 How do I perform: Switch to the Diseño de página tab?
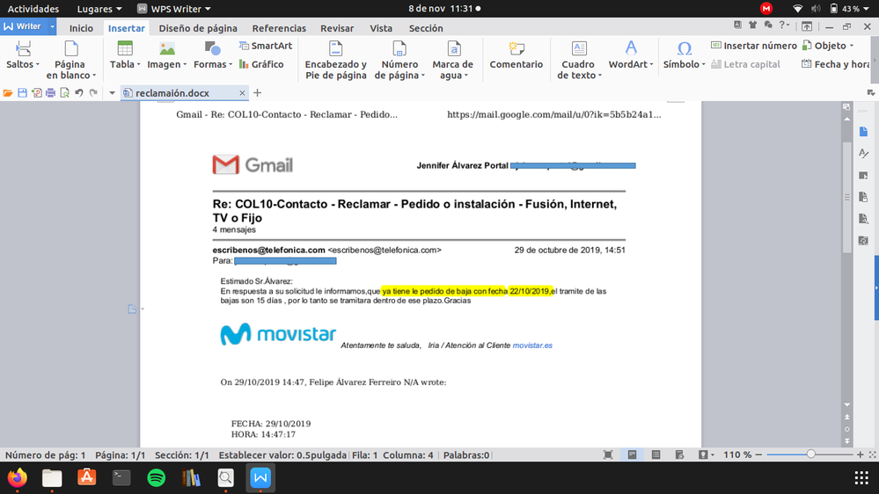click(198, 28)
